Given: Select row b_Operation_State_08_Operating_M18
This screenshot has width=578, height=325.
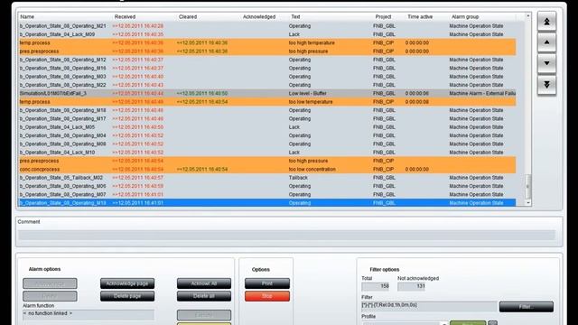Looking at the screenshot, I should coord(267,110).
